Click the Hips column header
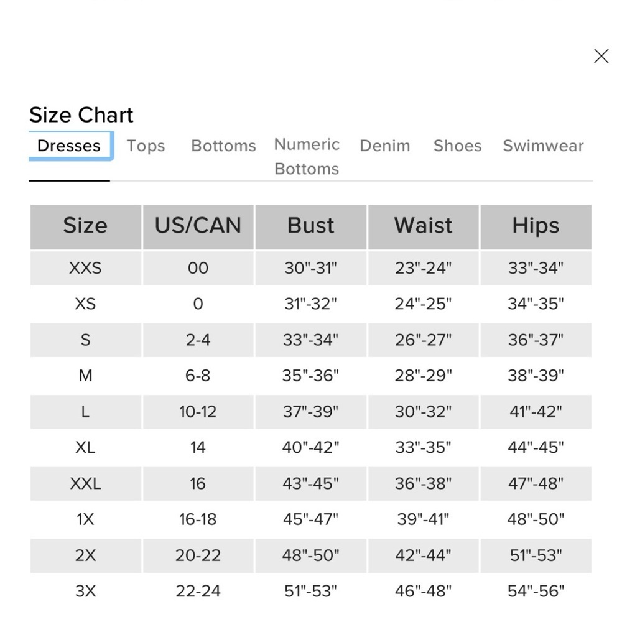This screenshot has height=622, width=622. [536, 227]
